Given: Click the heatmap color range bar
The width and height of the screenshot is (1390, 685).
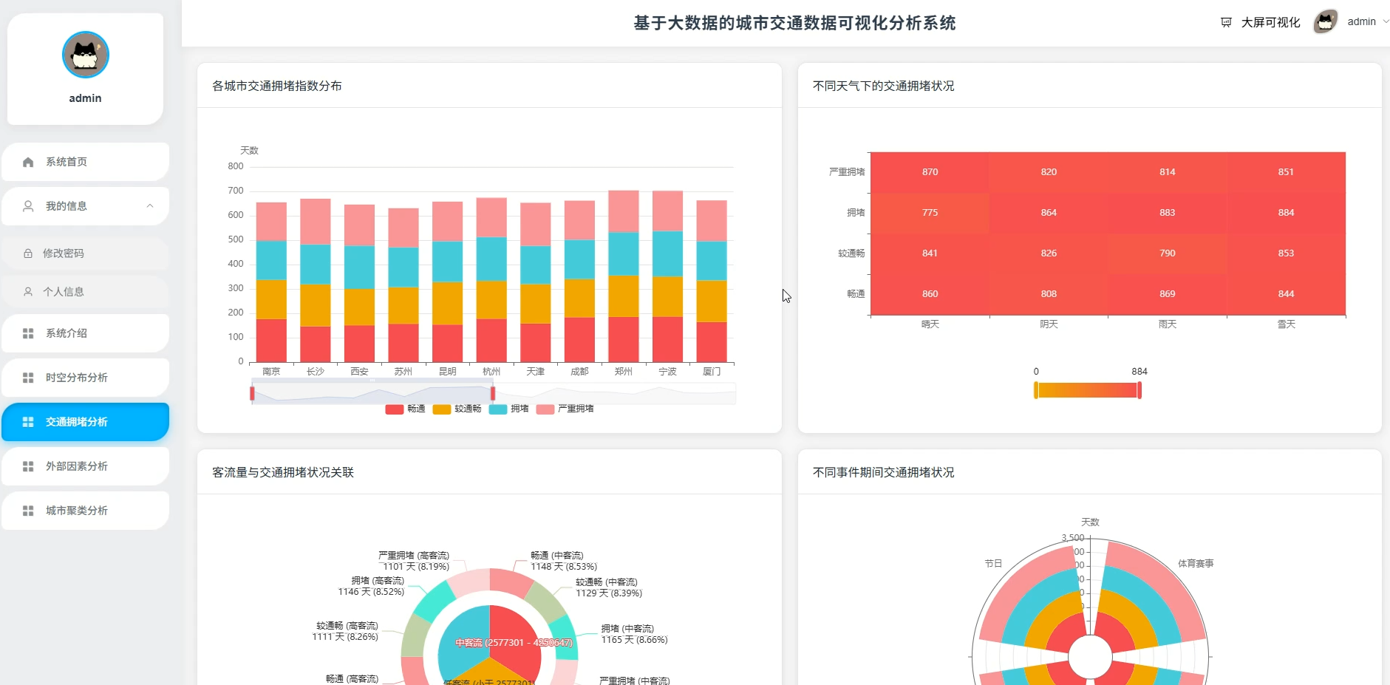Looking at the screenshot, I should pyautogui.click(x=1087, y=391).
